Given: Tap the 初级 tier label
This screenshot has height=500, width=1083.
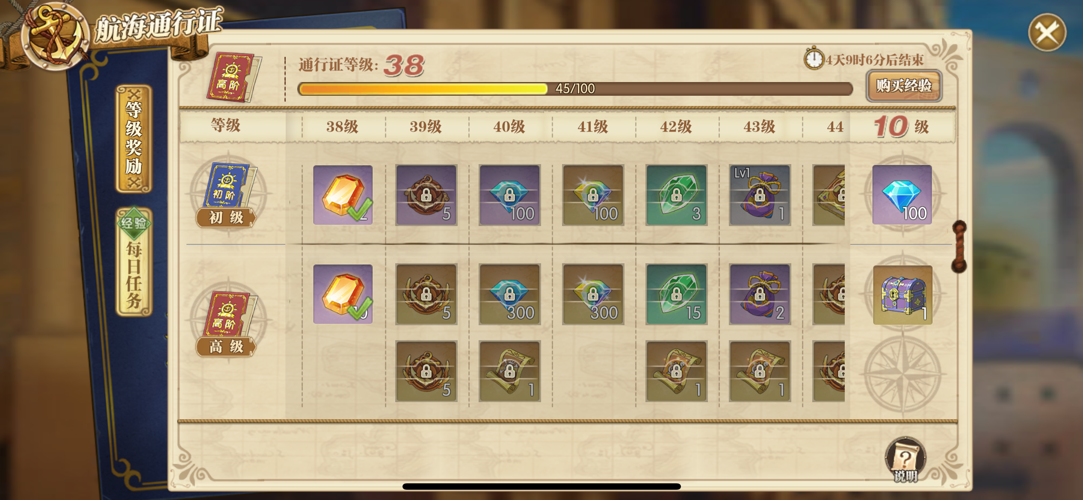Looking at the screenshot, I should [226, 218].
